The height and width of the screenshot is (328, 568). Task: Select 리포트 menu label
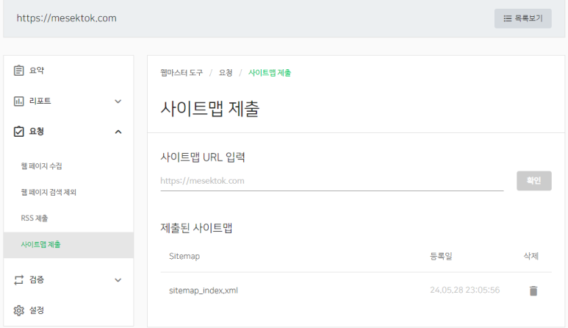coord(40,101)
